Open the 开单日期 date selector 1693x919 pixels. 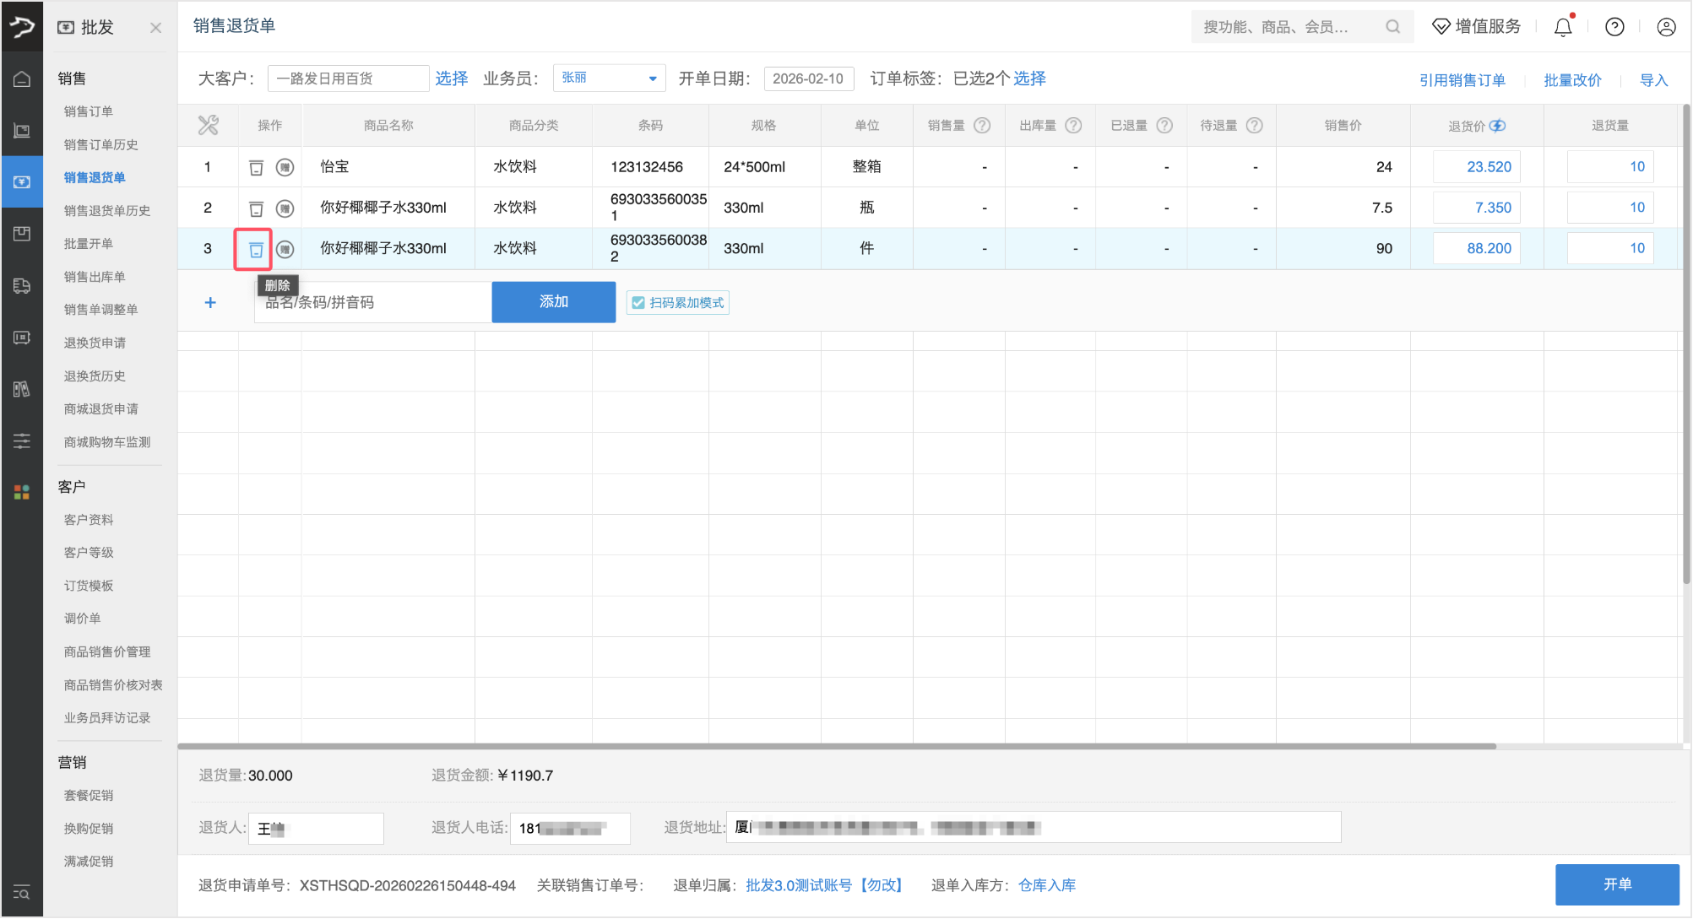click(808, 78)
